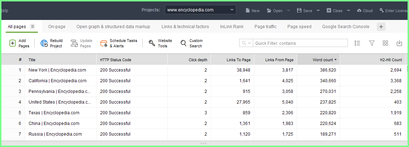Click in the Quick Filter input field
The height and width of the screenshot is (147, 409).
pyautogui.click(x=300, y=43)
